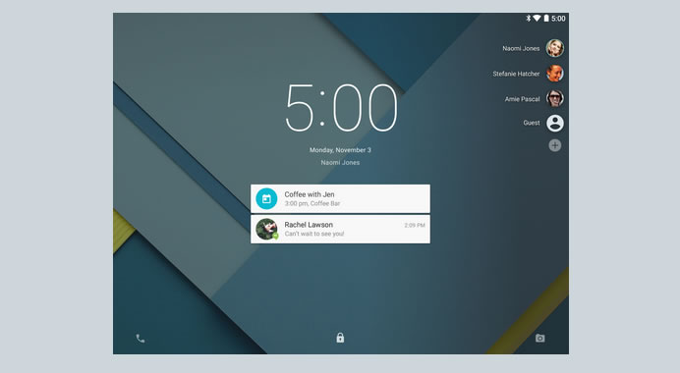Tap the battery status icon
The width and height of the screenshot is (680, 373).
click(546, 19)
